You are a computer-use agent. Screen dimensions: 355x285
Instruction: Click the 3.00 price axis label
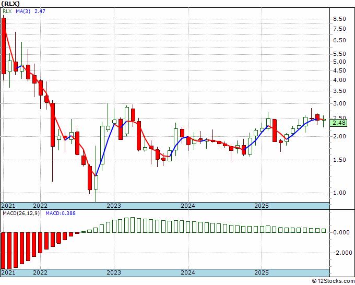(340, 104)
